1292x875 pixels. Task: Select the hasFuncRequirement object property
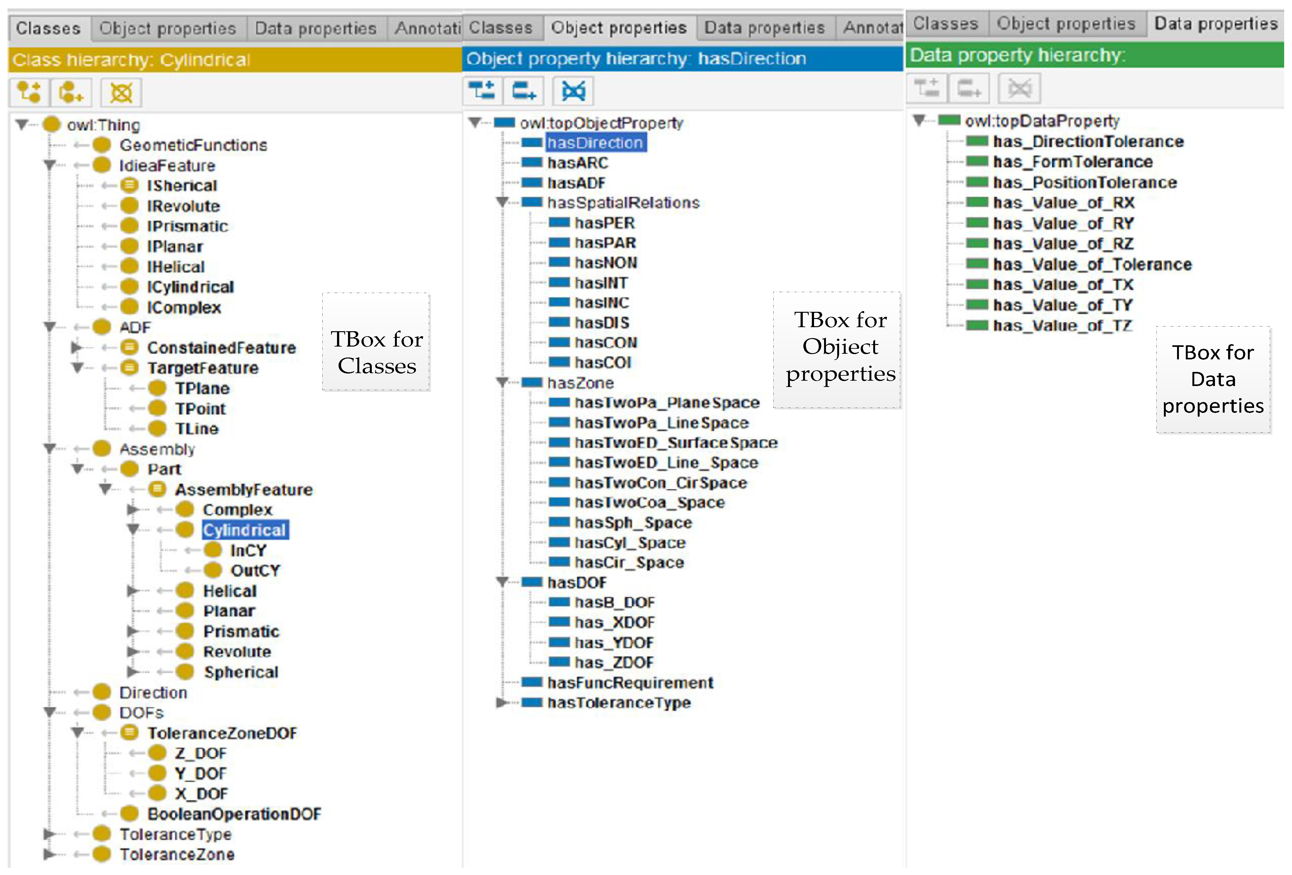(629, 682)
